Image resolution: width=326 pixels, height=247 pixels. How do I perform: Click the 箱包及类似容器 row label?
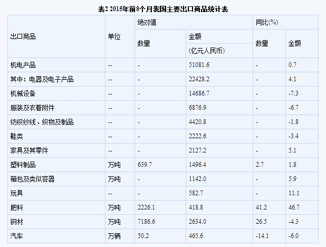point(33,179)
